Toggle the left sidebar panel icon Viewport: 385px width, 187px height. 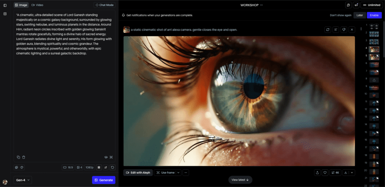[5, 5]
